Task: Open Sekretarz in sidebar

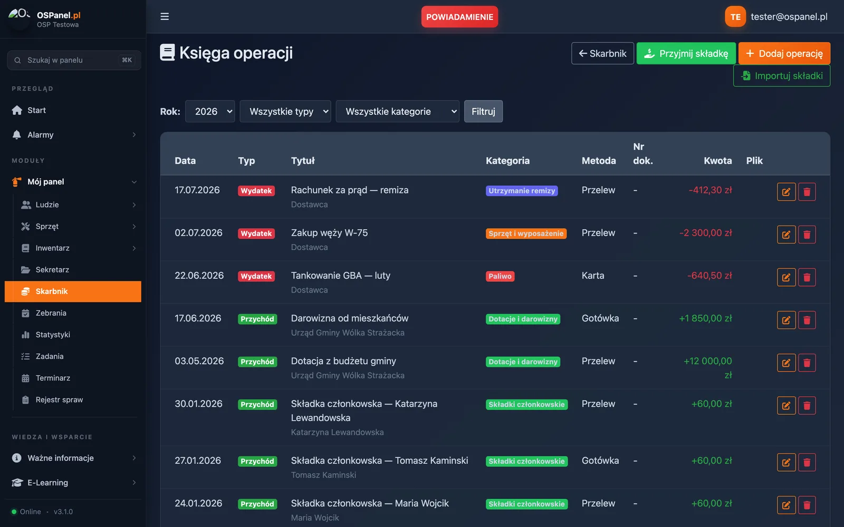Action: click(73, 270)
